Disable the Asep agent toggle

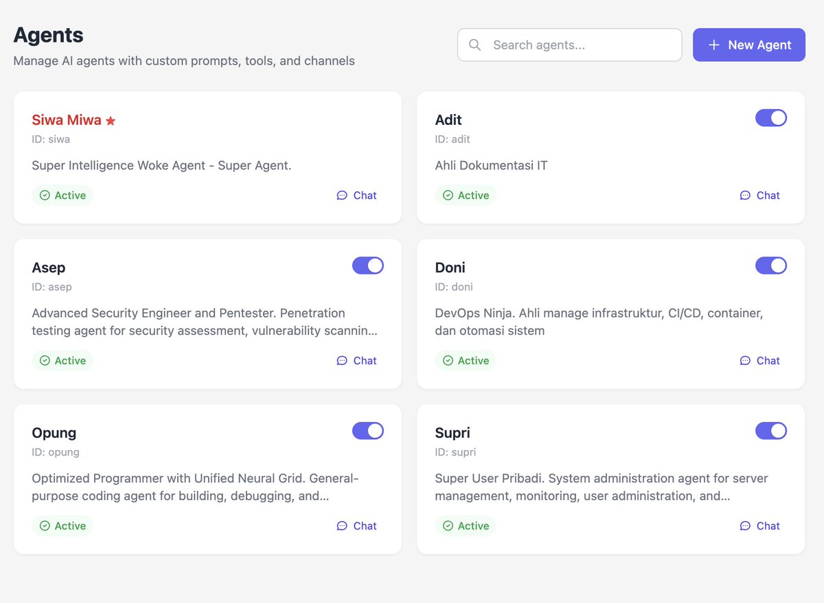[x=368, y=265]
